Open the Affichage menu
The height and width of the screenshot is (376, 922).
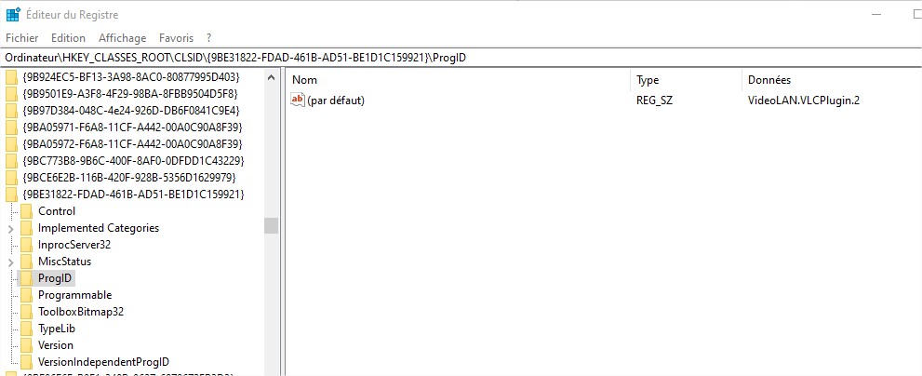pos(122,38)
